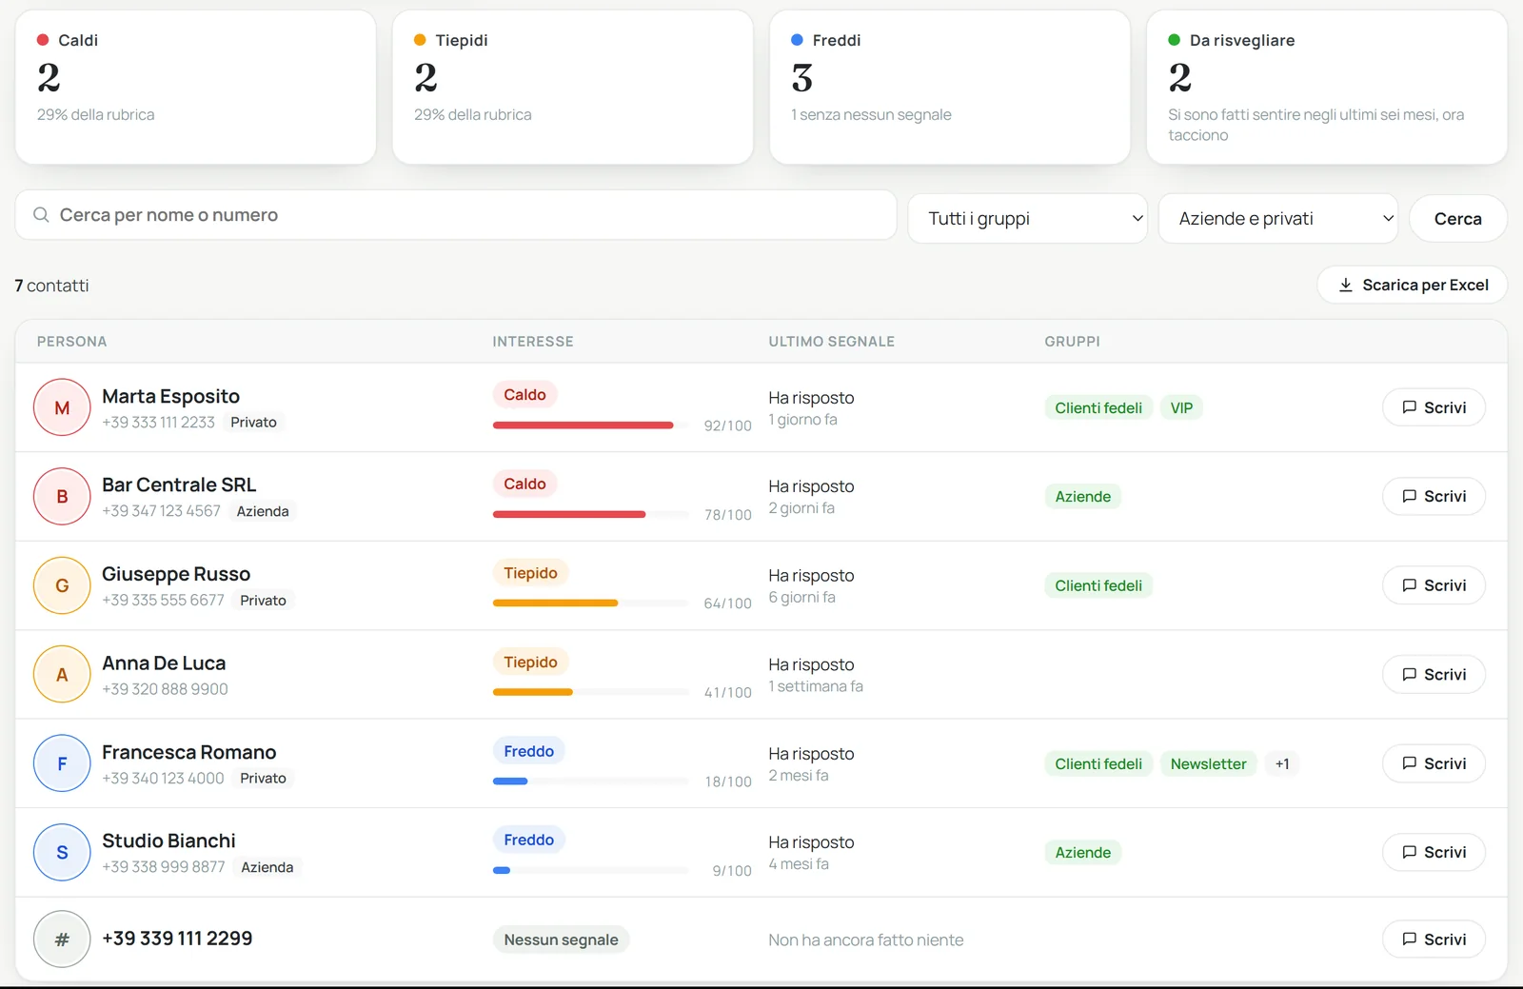Screen dimensions: 1523x989
Task: Click the search magnifier icon
Action: click(x=41, y=215)
